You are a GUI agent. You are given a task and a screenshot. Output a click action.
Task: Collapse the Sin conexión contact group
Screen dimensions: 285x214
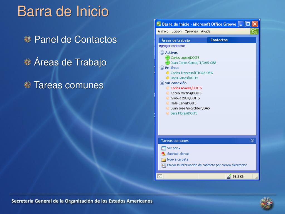coord(162,83)
